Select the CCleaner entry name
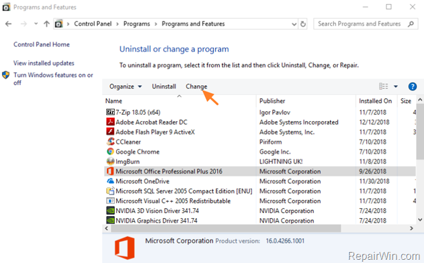Viewport: 424px width, 263px height. pyautogui.click(x=128, y=142)
